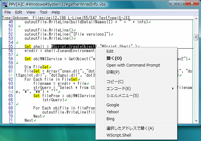Open the File menu
The width and height of the screenshot is (201, 141).
(8, 12)
